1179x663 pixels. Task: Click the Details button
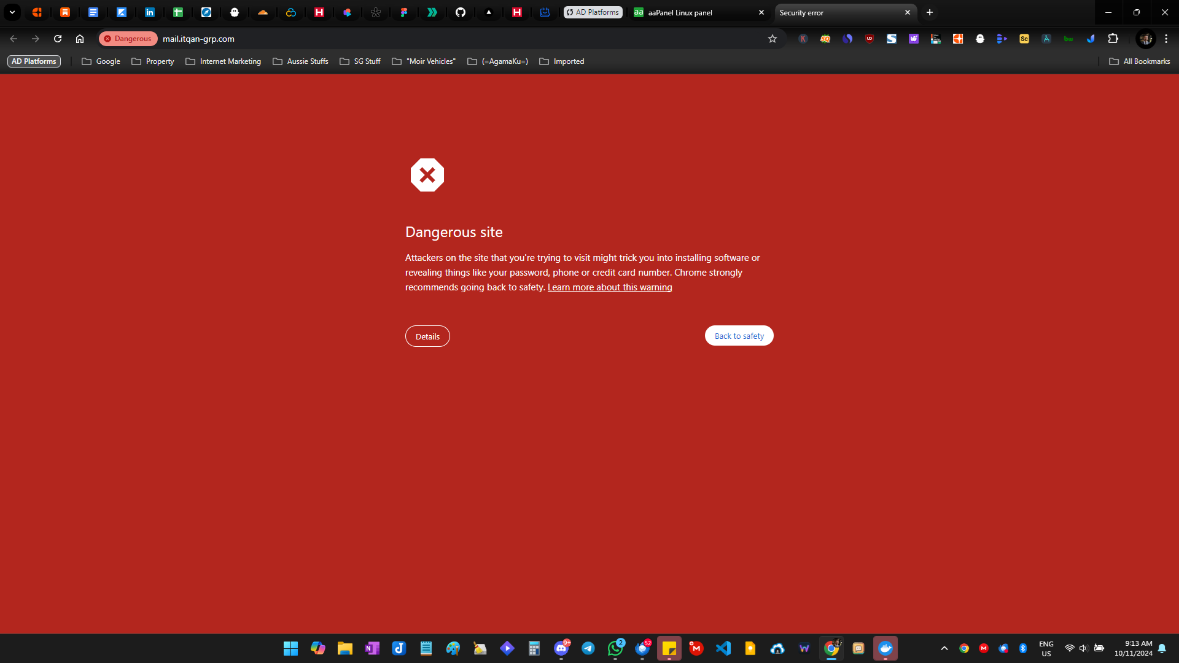click(427, 336)
